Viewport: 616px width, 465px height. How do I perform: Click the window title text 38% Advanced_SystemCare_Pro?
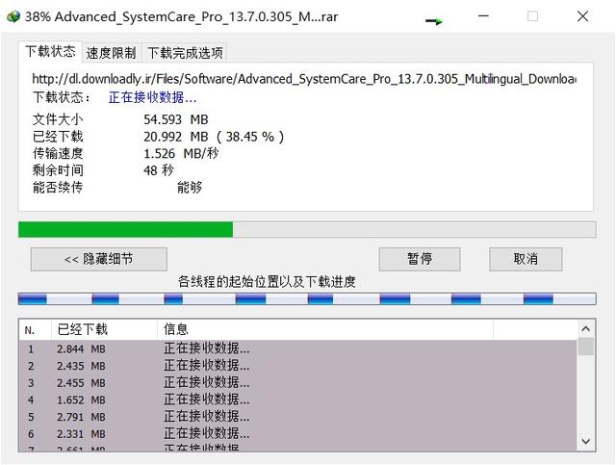coord(181,17)
